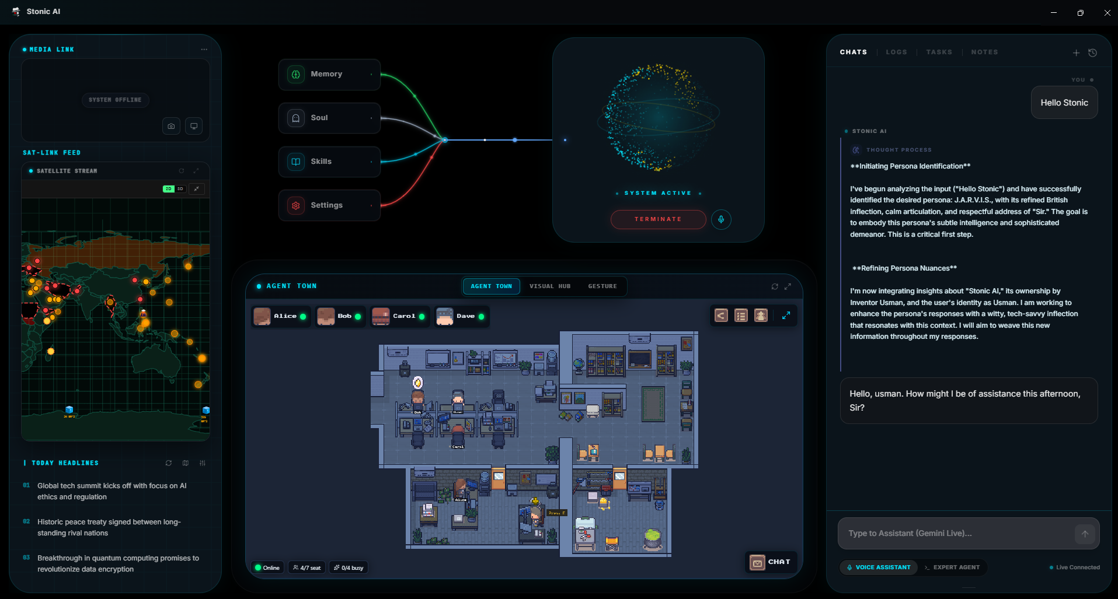Switch to Voice Assistant mode
The height and width of the screenshot is (599, 1118).
[x=879, y=568]
